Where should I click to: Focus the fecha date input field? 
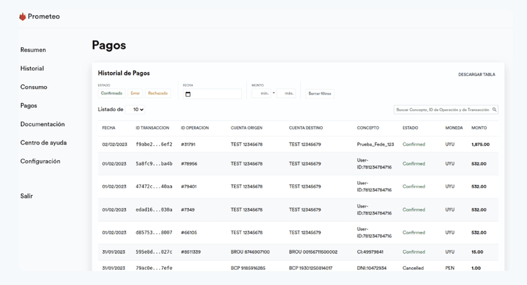[x=212, y=94]
